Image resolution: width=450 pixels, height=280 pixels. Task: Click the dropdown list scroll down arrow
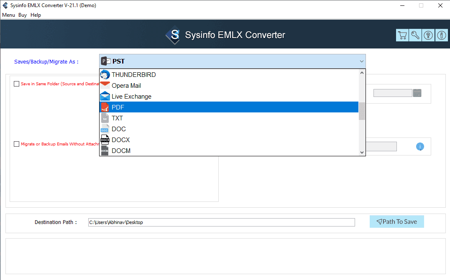point(362,153)
